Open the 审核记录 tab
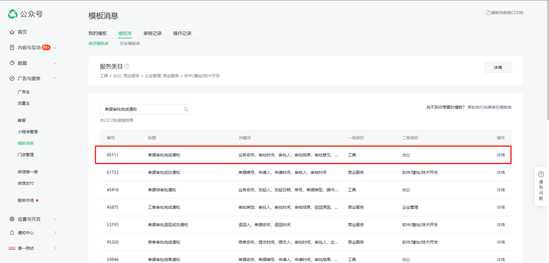 click(152, 33)
